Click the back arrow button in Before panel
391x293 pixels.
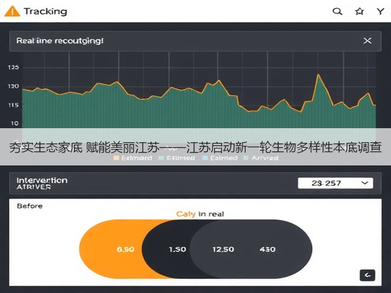click(367, 275)
